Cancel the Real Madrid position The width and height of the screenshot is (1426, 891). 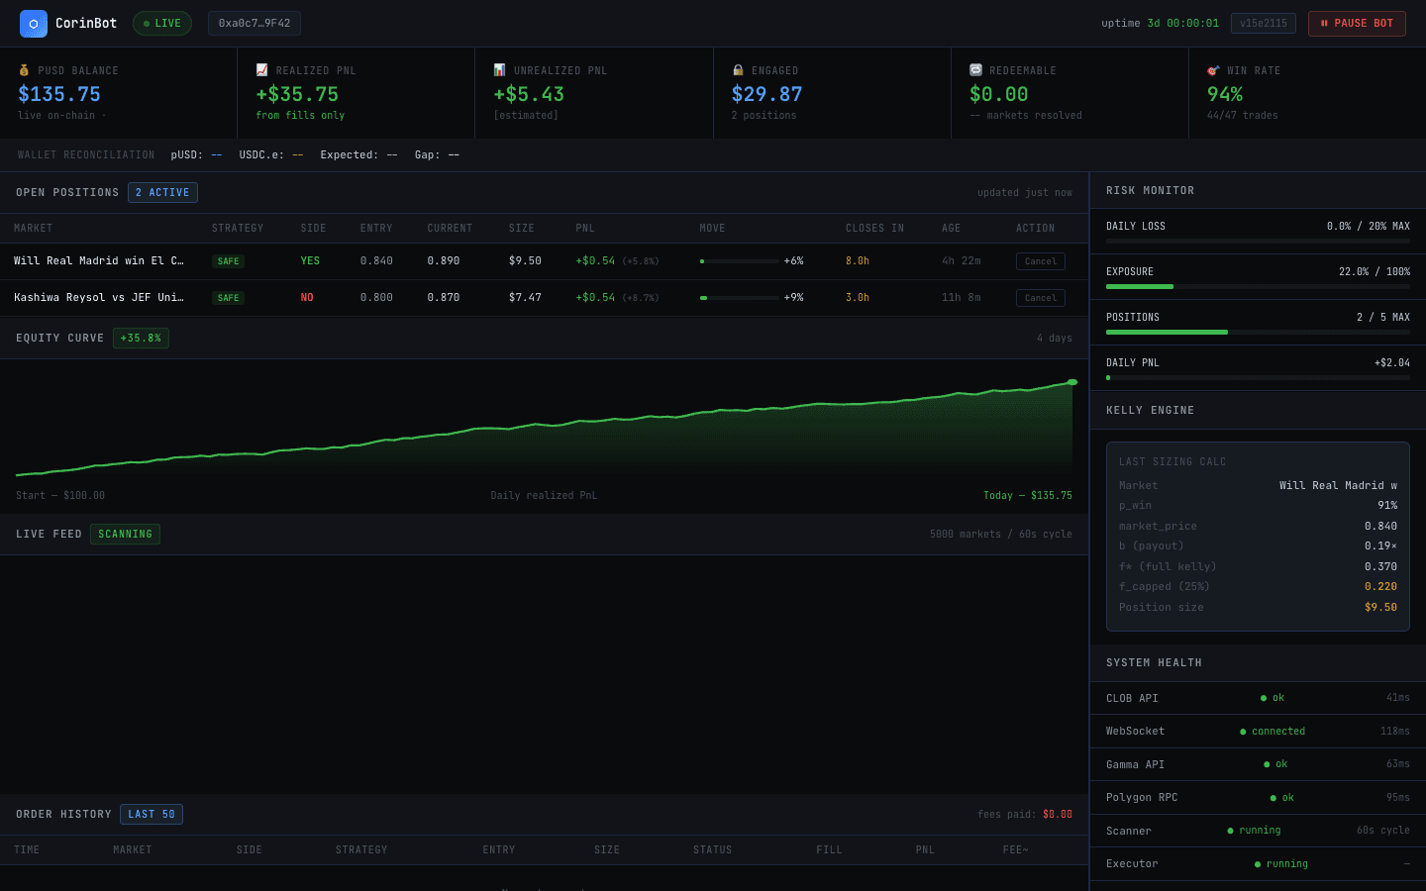[x=1041, y=261]
